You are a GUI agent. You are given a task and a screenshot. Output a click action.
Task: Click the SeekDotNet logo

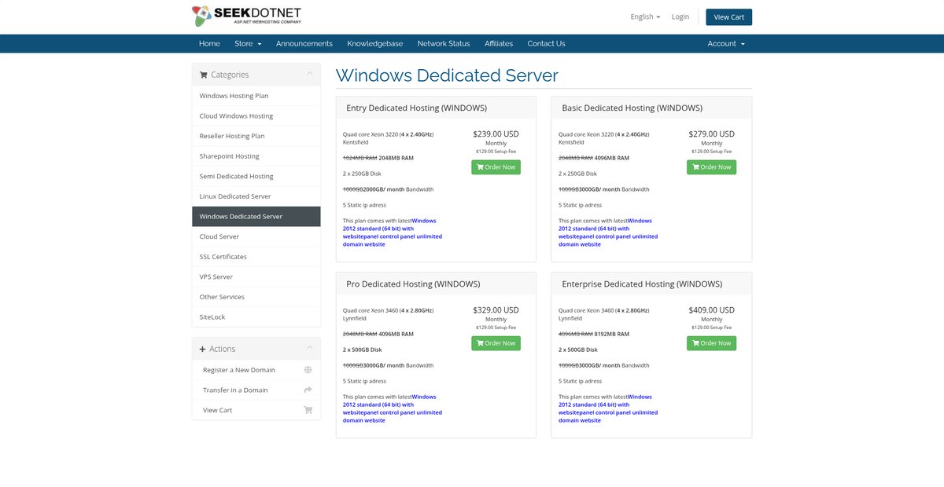(x=246, y=16)
